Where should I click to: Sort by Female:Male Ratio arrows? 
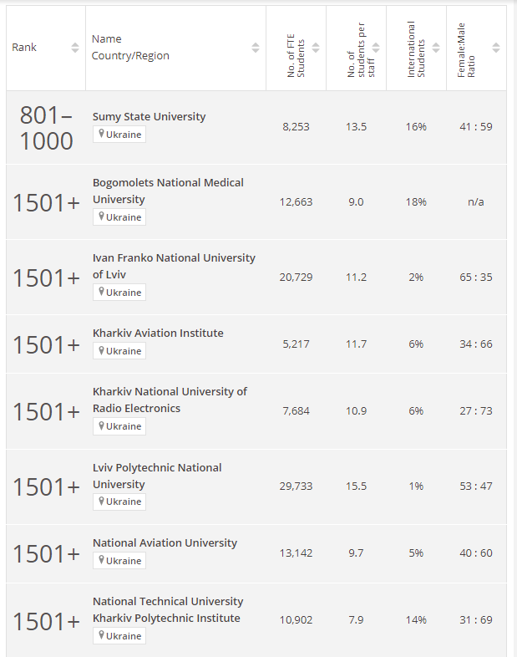point(496,48)
